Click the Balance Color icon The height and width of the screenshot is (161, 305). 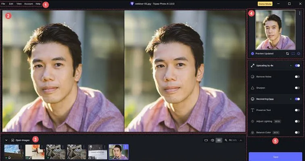point(253,132)
